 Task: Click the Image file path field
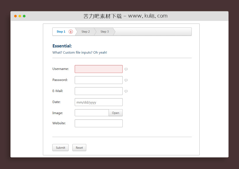(92, 113)
